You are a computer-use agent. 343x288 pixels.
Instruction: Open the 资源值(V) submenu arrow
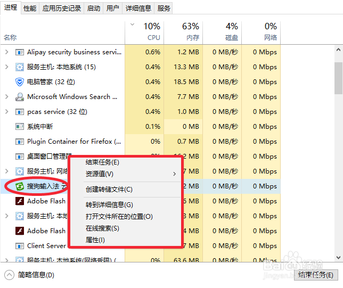(174, 174)
